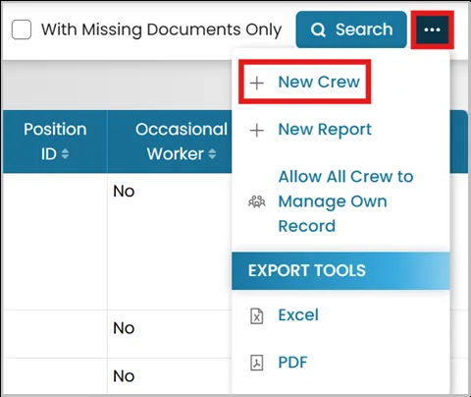The width and height of the screenshot is (471, 397).
Task: Click the PDF file icon
Action: coord(257,363)
